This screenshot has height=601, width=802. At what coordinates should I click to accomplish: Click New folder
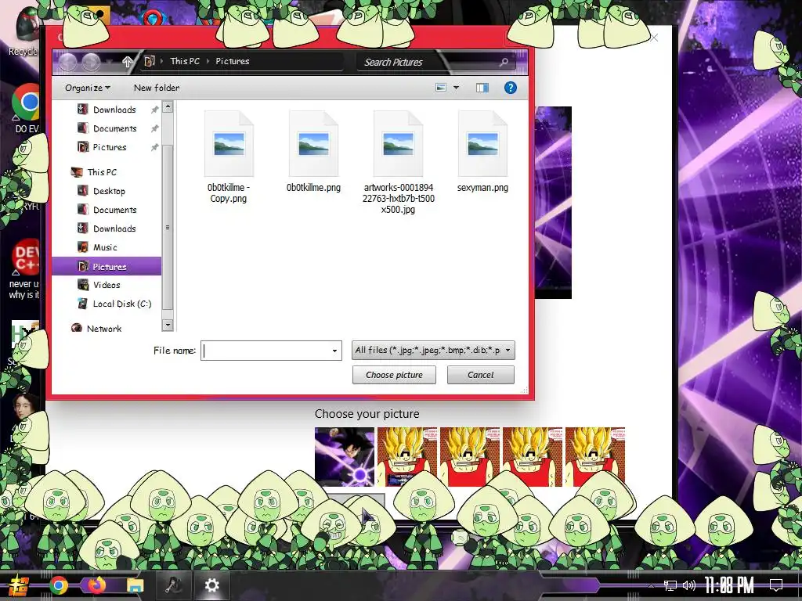coord(157,88)
